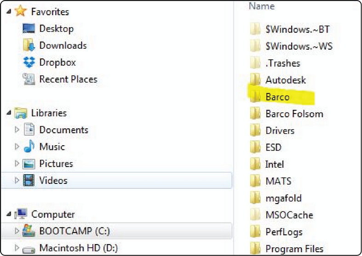Open the Dropbox favorite label
Viewport: 362px width, 256px height.
click(x=57, y=63)
